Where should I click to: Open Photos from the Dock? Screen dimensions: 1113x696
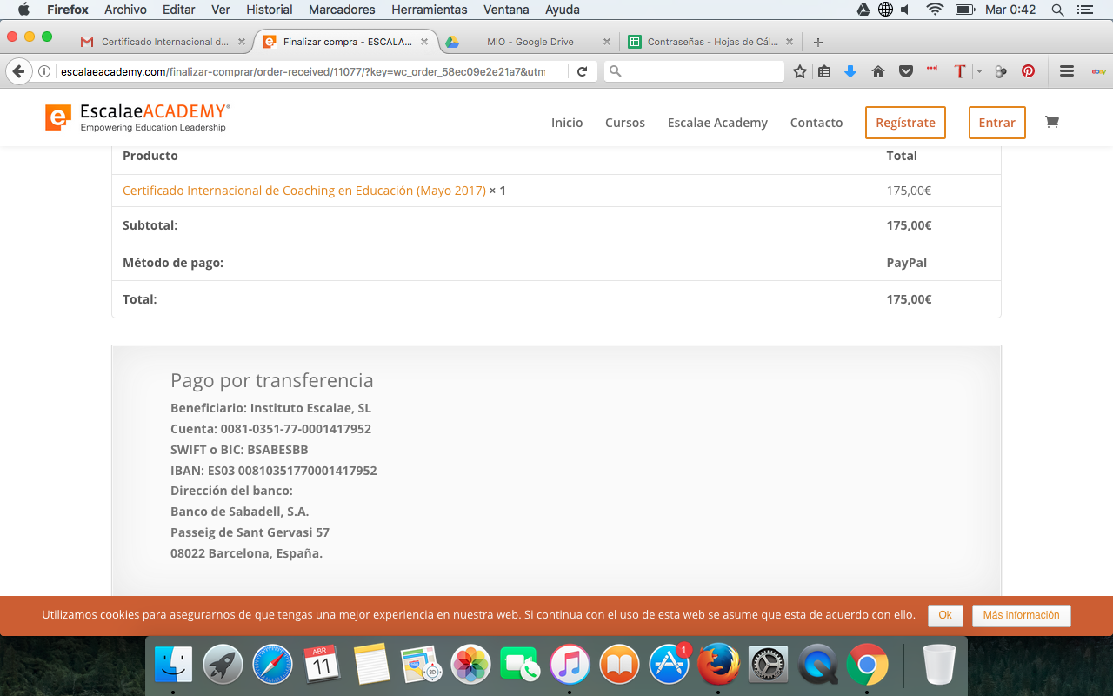pyautogui.click(x=471, y=665)
